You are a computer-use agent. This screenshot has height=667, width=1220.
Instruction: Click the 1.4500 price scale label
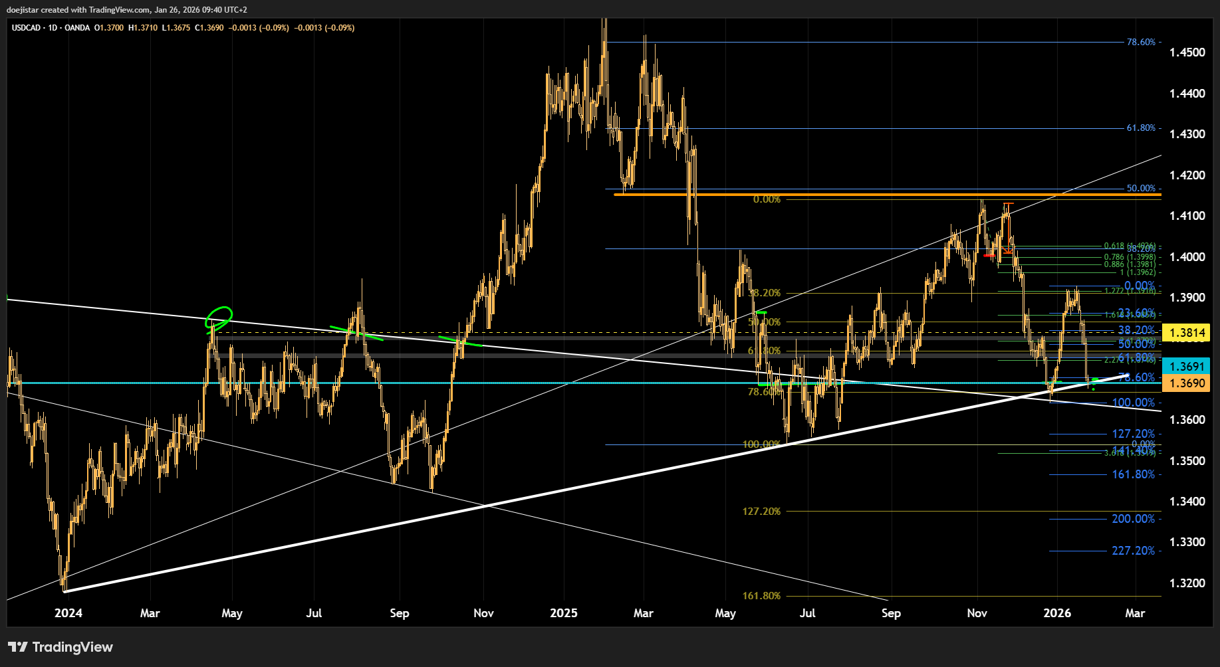point(1187,52)
